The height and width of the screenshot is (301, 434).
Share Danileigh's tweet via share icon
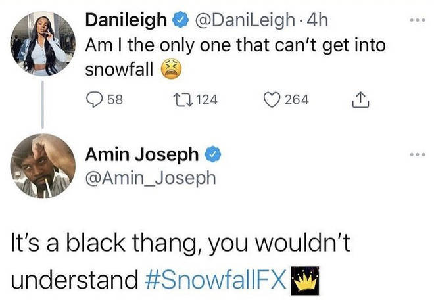[360, 99]
